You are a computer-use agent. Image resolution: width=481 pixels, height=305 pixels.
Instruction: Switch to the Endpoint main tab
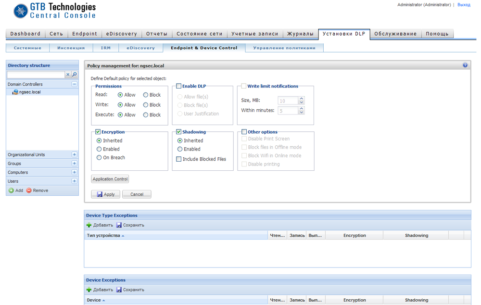(85, 34)
